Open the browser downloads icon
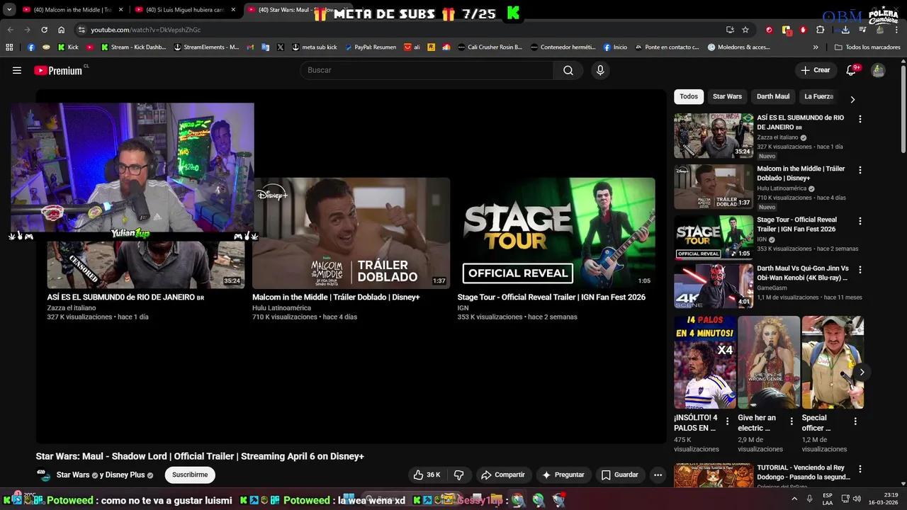The image size is (907, 510). click(845, 30)
